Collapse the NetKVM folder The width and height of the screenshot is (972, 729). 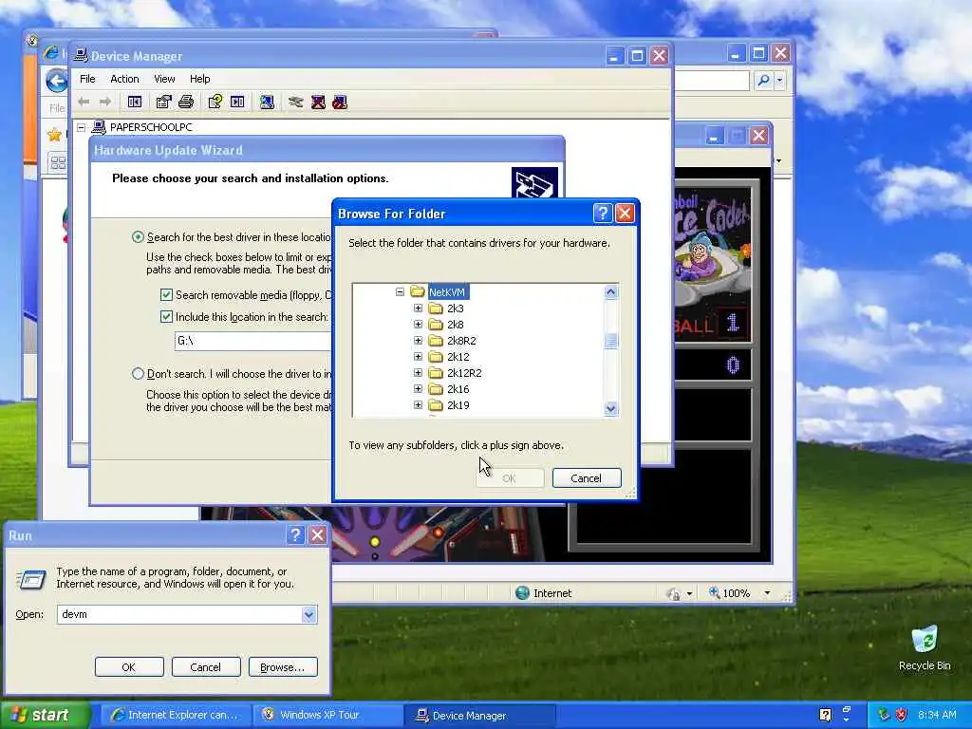pyautogui.click(x=400, y=292)
